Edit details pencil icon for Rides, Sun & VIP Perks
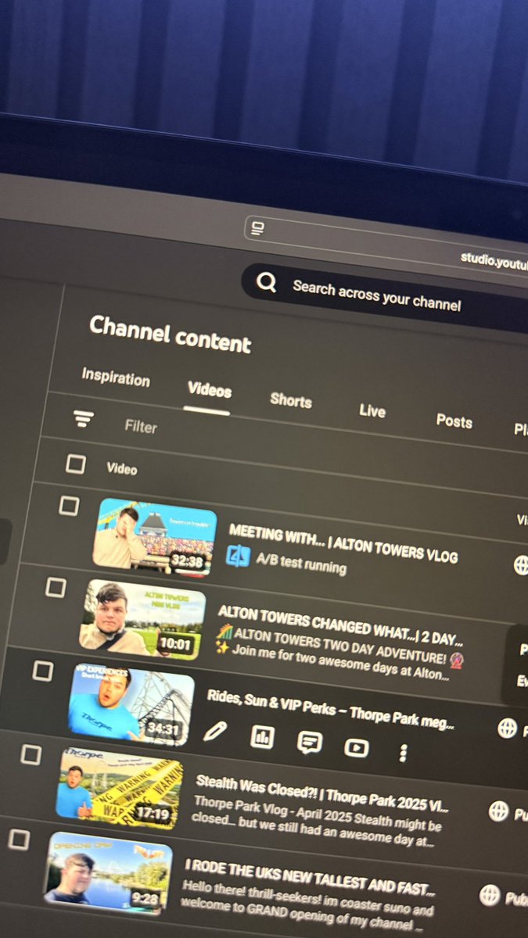Screen dimensions: 528x938 coord(214,732)
